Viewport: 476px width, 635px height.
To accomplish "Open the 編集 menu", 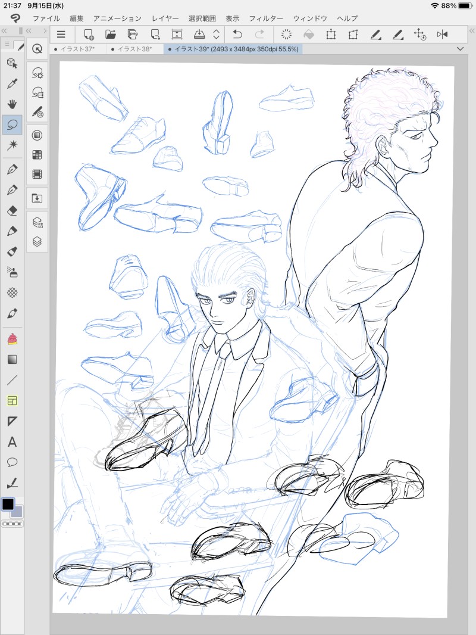I will 76,18.
